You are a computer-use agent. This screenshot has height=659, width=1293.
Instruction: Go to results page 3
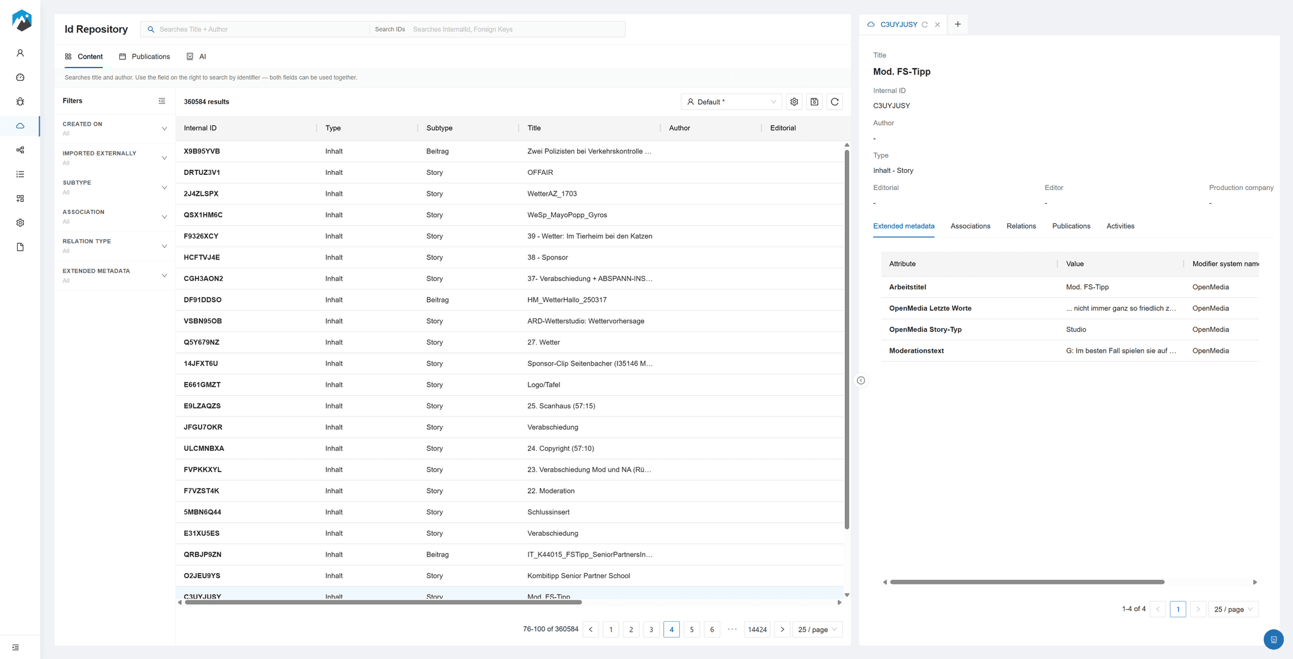coord(652,629)
